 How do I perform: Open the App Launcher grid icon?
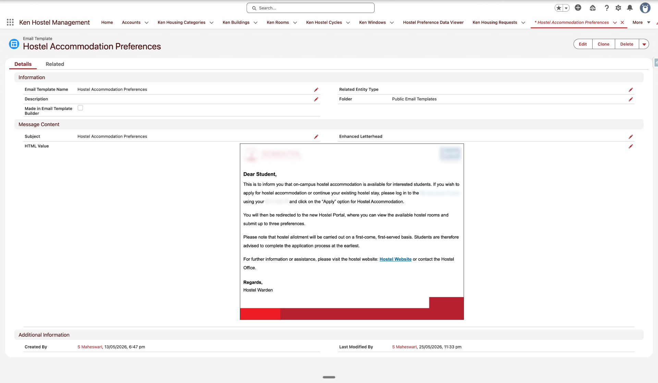10,22
